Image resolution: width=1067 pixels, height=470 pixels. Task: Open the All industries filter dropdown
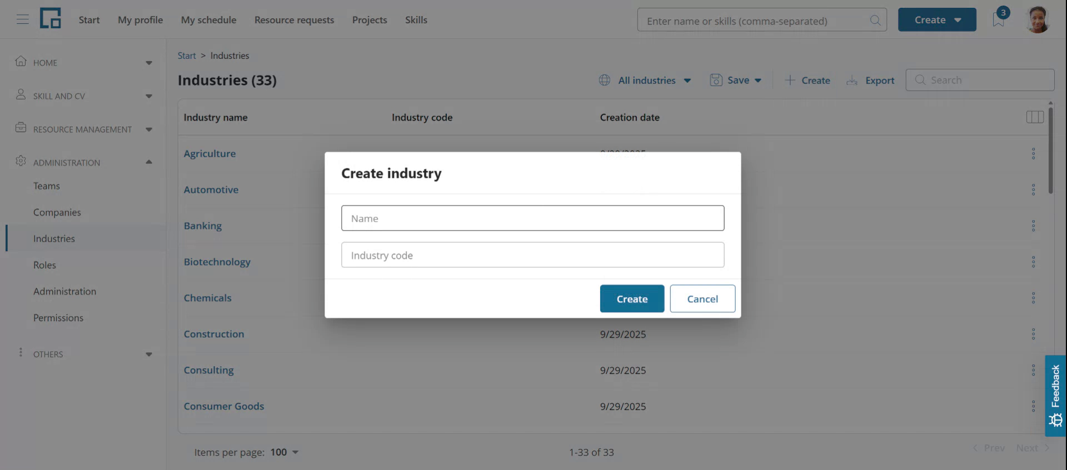pyautogui.click(x=645, y=80)
